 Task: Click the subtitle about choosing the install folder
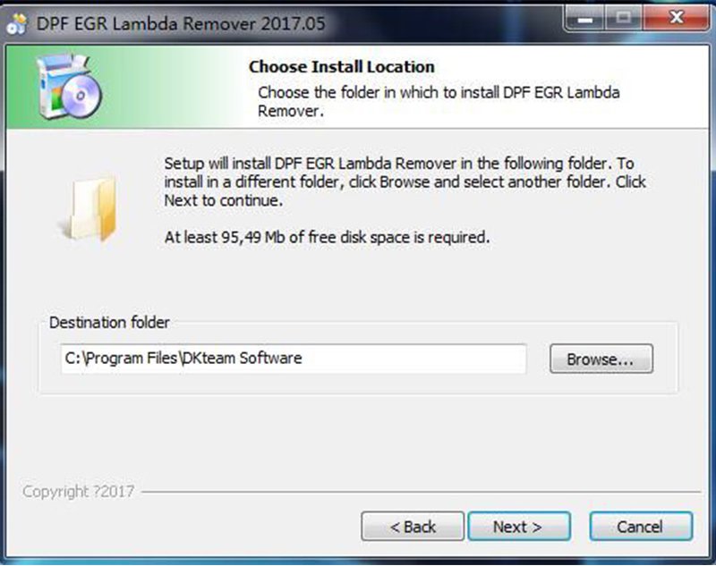[439, 101]
